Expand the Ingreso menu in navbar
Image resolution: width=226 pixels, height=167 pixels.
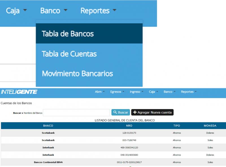click(x=136, y=92)
